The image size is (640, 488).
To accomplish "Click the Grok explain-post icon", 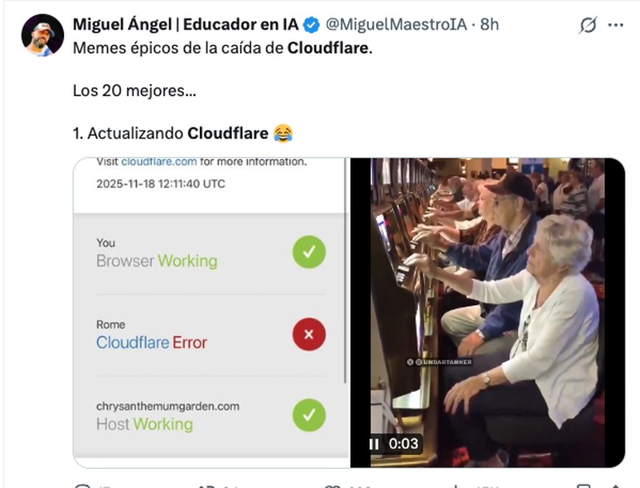I will 588,25.
